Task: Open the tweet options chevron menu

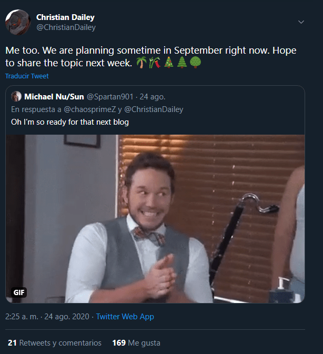Action: [x=301, y=22]
